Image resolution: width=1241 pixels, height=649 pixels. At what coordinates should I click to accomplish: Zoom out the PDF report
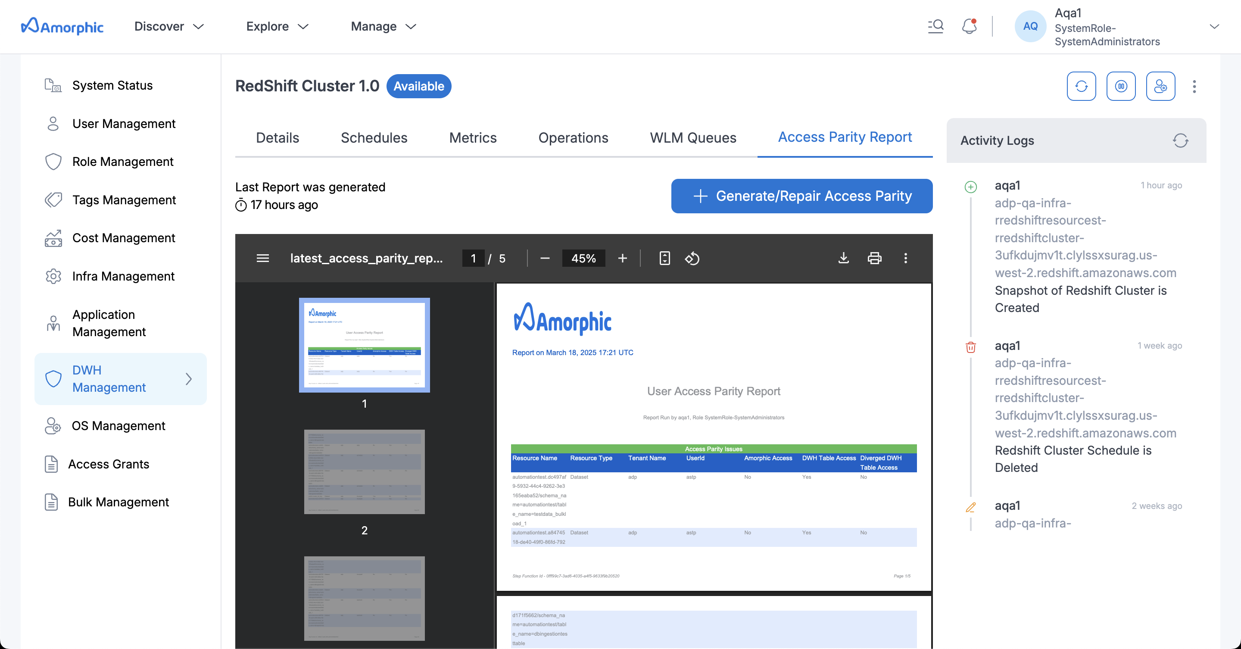[x=545, y=258]
